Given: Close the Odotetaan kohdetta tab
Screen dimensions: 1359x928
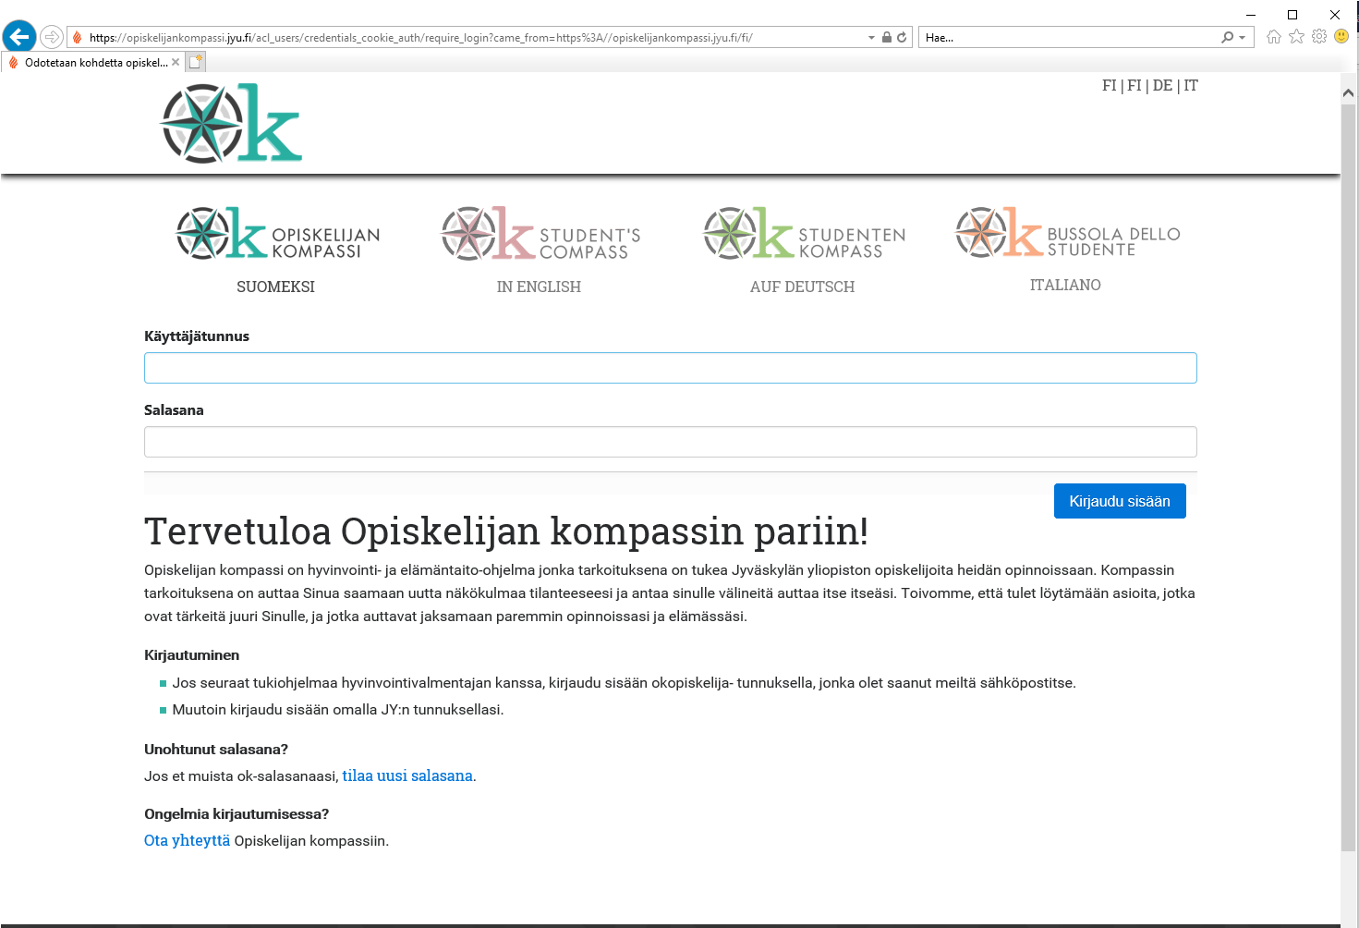Looking at the screenshot, I should click(176, 62).
